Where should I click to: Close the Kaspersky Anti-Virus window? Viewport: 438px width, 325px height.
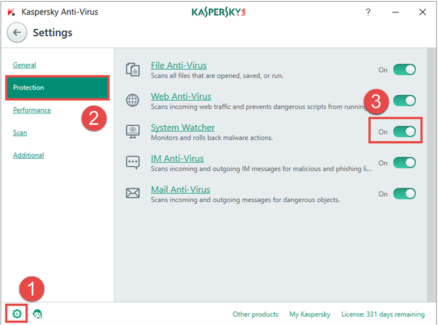click(x=422, y=12)
